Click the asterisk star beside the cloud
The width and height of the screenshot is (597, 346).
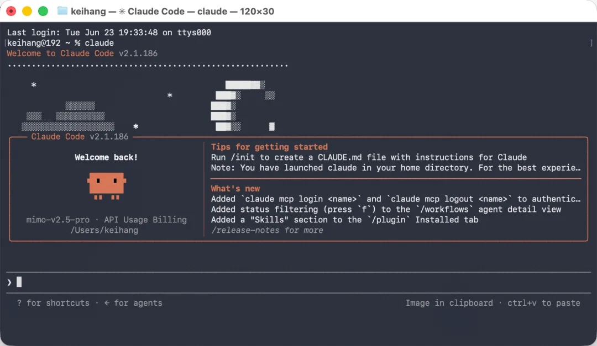136,126
